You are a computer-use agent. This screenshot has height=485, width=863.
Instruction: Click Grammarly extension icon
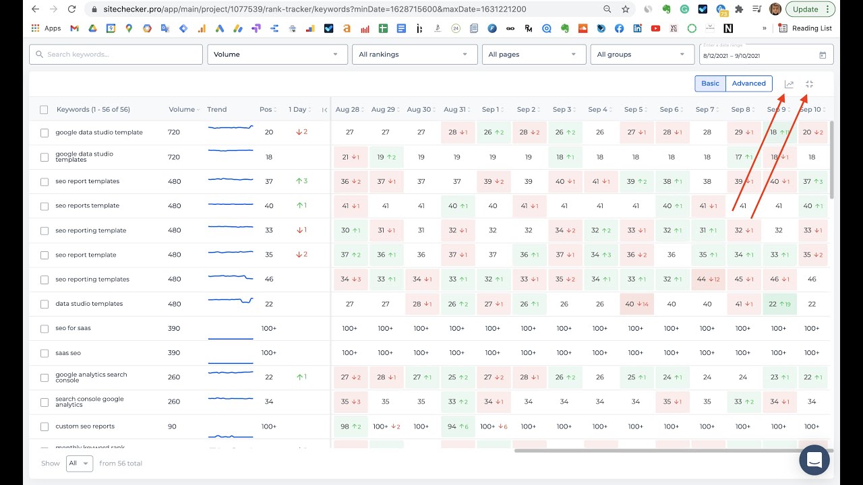[x=685, y=9]
